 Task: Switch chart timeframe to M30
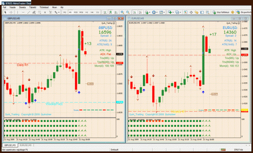(81, 13)
